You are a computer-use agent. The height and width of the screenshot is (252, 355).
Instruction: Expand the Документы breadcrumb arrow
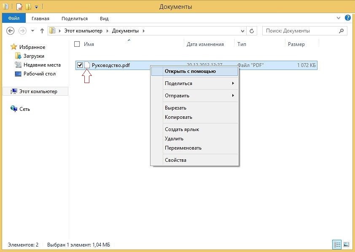coord(143,31)
